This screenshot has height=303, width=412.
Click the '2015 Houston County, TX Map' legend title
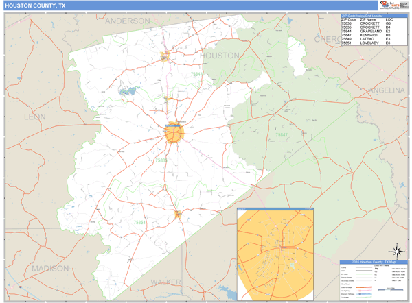[x=374, y=262]
